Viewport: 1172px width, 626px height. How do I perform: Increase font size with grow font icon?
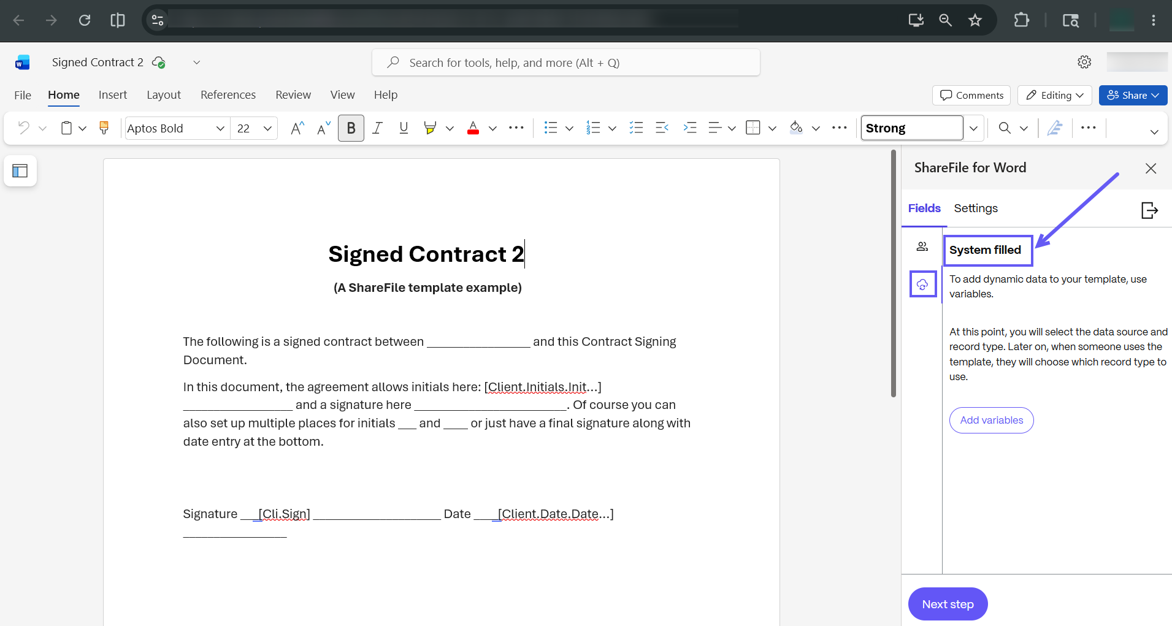point(297,128)
